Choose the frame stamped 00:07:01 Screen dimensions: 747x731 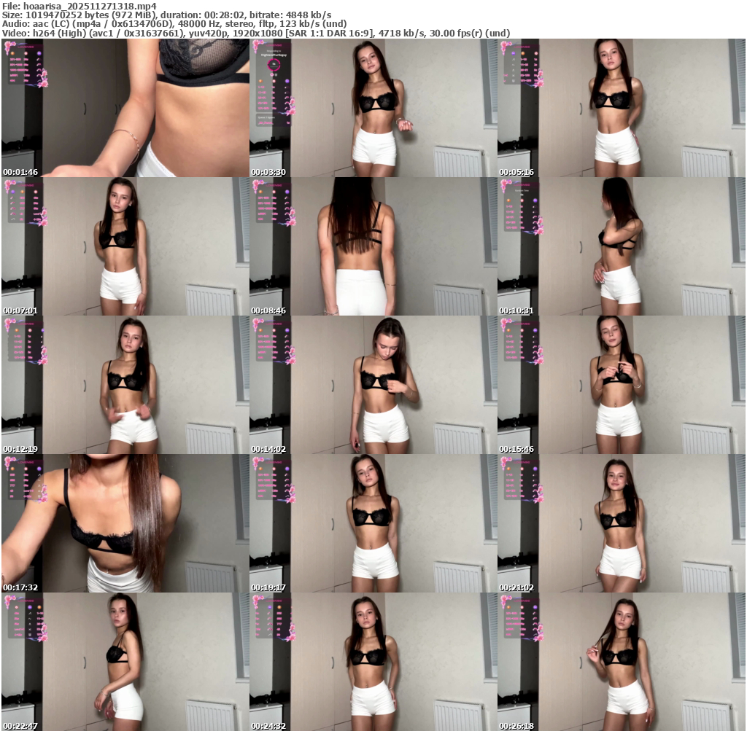[x=125, y=246]
